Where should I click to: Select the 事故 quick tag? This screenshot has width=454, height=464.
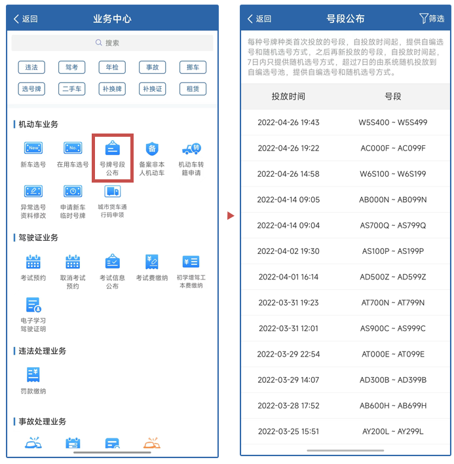click(152, 67)
